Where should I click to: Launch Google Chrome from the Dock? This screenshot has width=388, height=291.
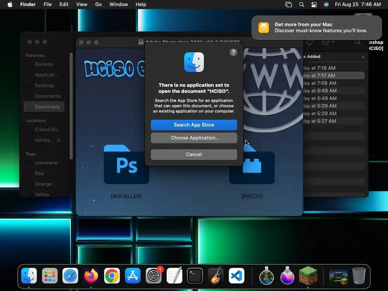point(112,276)
